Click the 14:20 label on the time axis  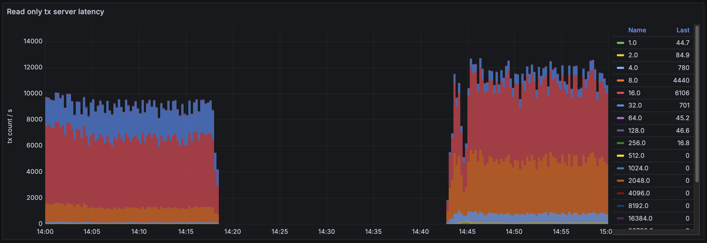coord(233,232)
